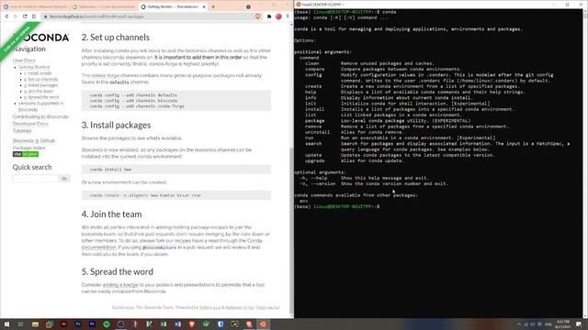Go to '2. Set up channels' sidebar link
This screenshot has width=588, height=330.
[41, 80]
